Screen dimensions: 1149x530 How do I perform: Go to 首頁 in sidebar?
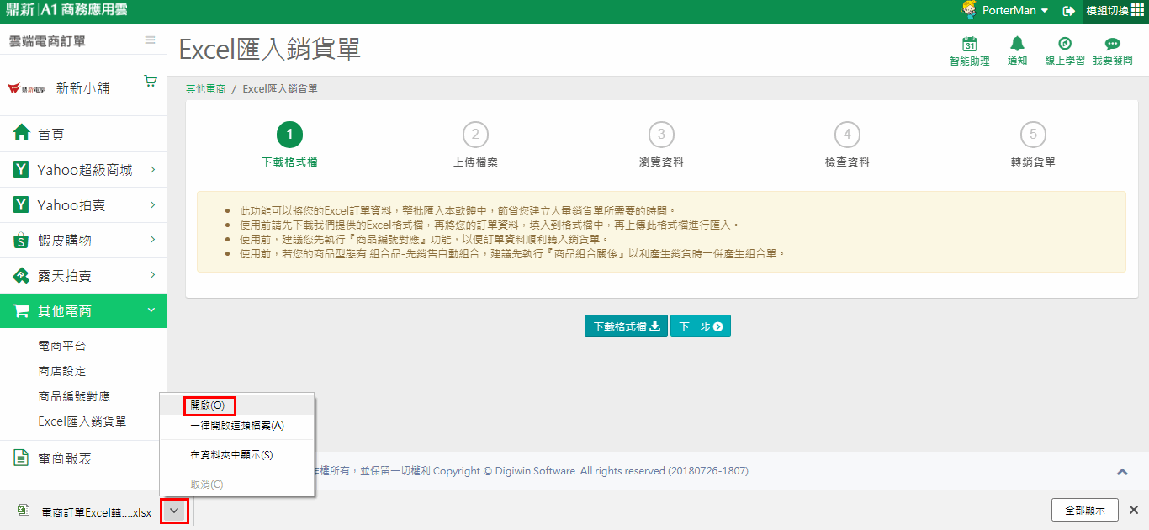click(x=50, y=135)
